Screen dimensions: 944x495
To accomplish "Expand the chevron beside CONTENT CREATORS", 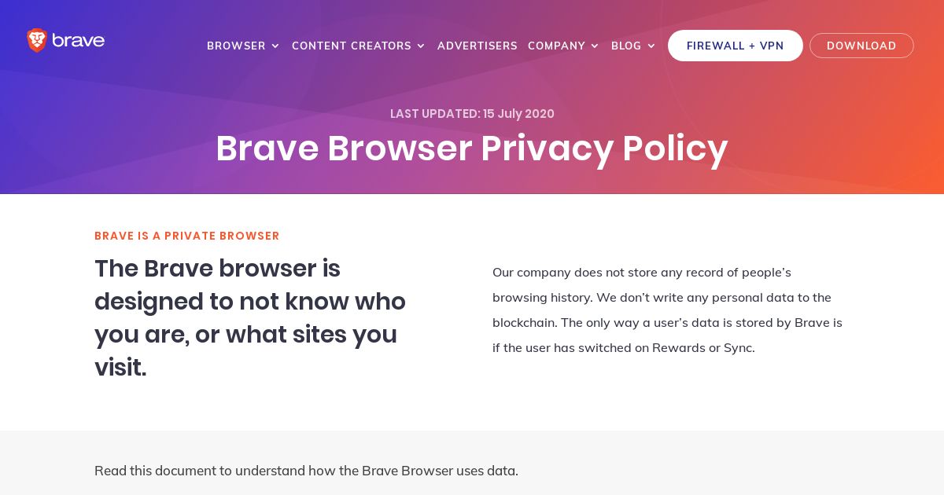I will coord(421,46).
